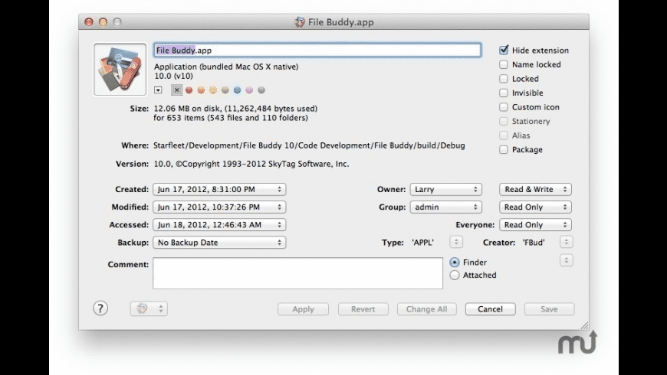The width and height of the screenshot is (667, 375).
Task: Click the File Buddy application icon thumbnail
Action: 120,69
